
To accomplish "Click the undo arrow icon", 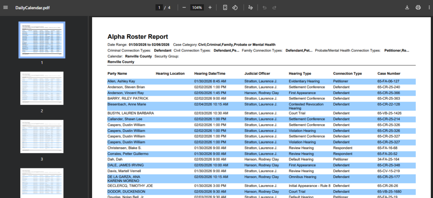I will 264,8.
